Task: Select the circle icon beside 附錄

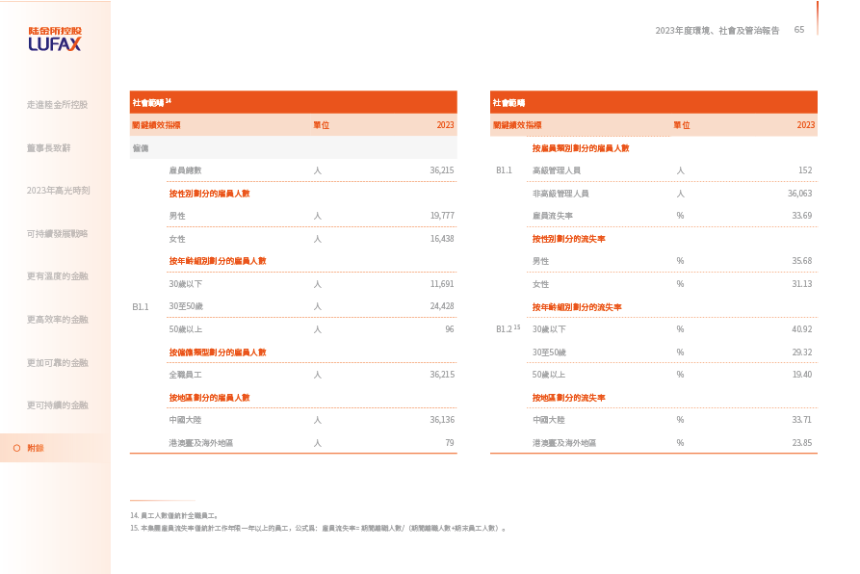Action: point(17,448)
